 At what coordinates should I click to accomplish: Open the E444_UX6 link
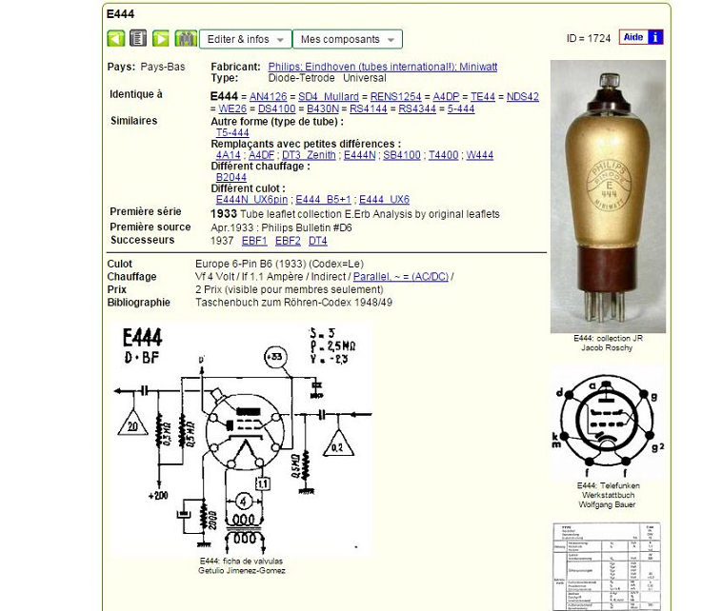(384, 200)
